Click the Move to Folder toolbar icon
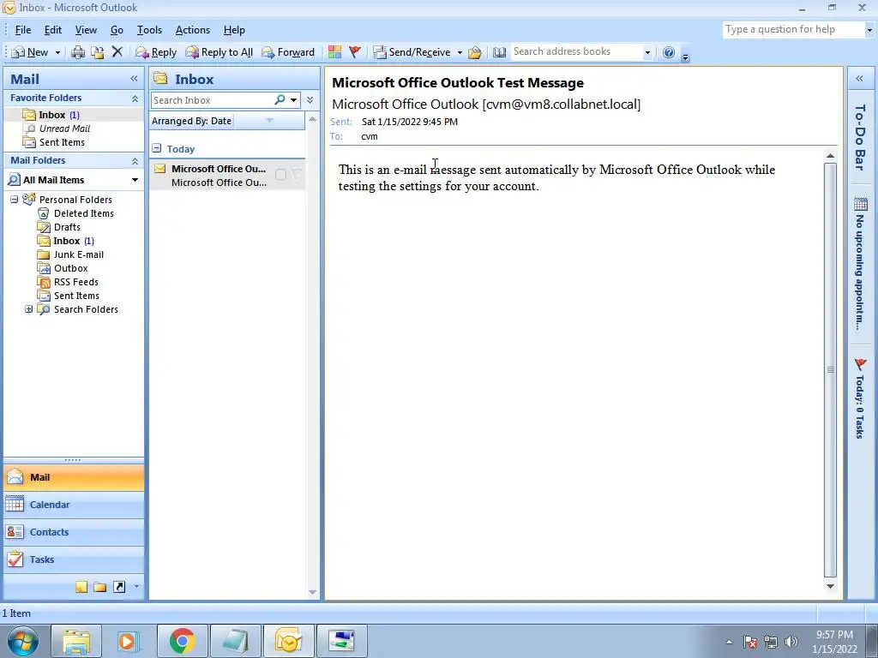 click(x=98, y=52)
